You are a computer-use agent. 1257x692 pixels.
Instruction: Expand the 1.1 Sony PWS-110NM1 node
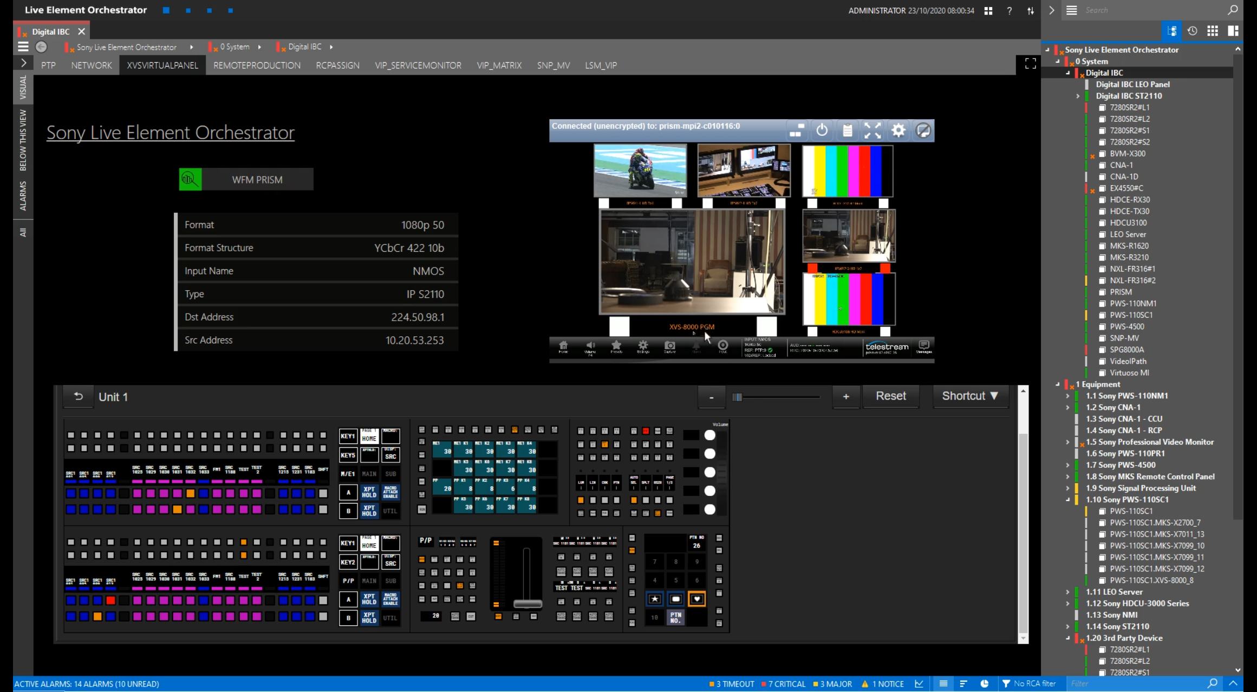pyautogui.click(x=1068, y=396)
